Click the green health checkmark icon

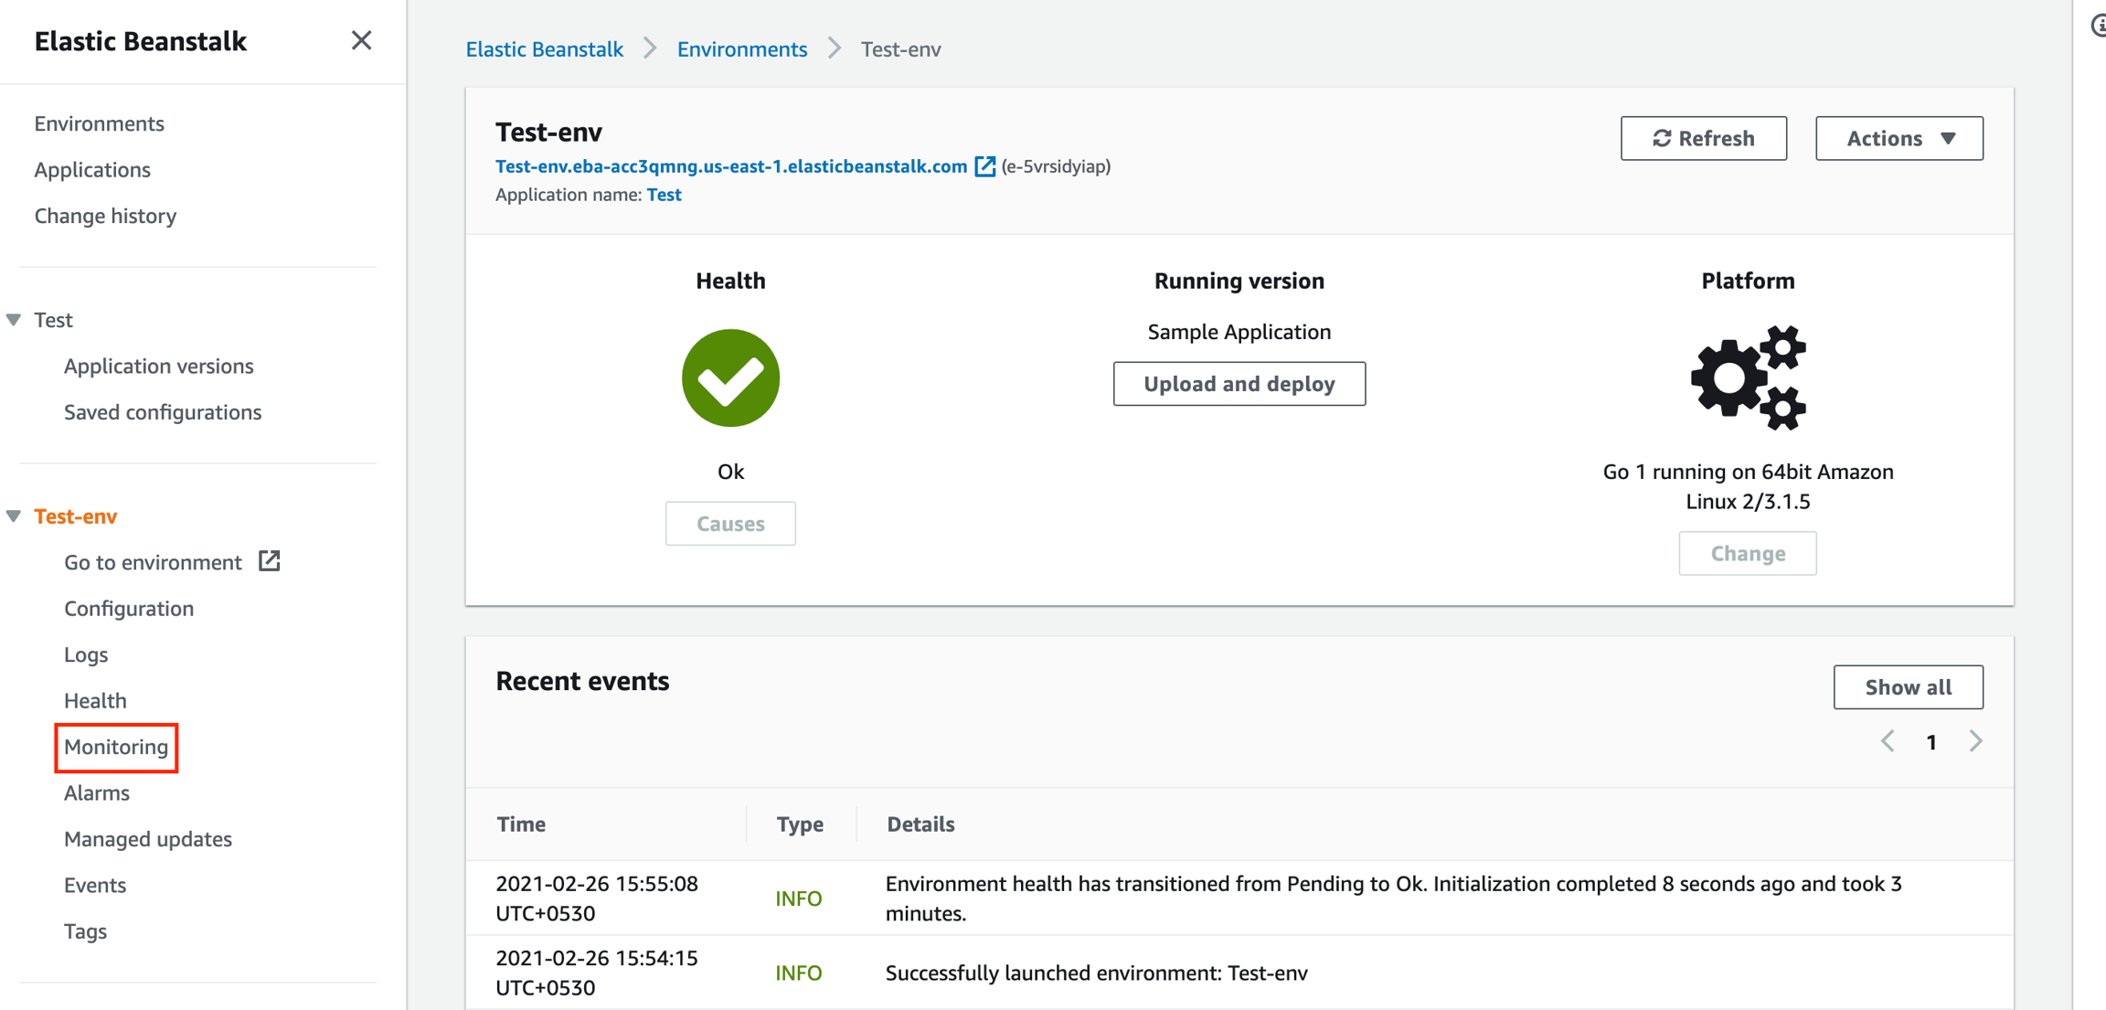pyautogui.click(x=730, y=378)
